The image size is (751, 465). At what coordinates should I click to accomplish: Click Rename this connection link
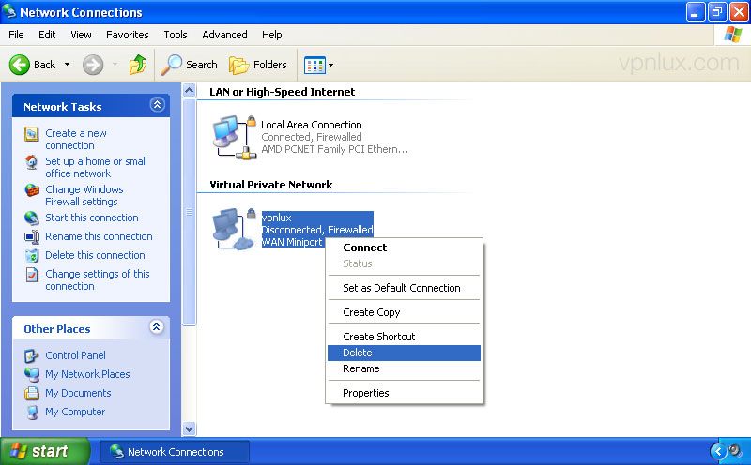tap(99, 236)
